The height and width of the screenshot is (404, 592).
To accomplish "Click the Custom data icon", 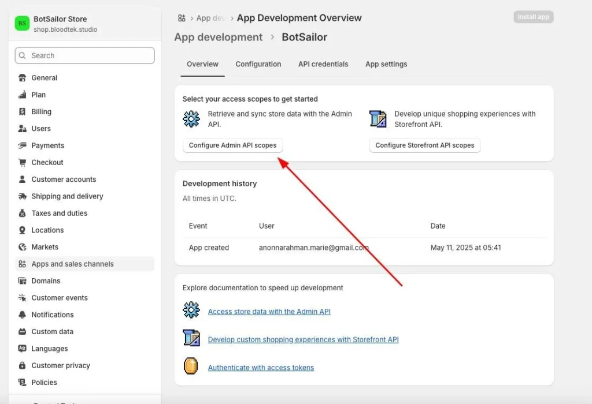I will coord(23,332).
